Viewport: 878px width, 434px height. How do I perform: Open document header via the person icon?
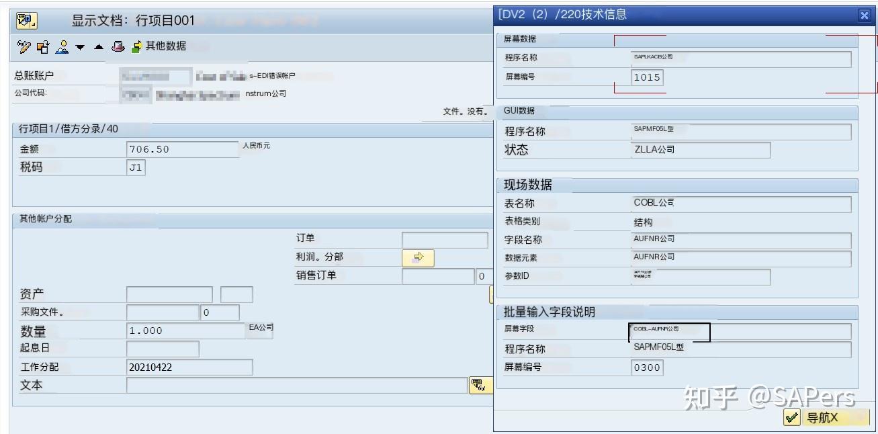tap(61, 47)
